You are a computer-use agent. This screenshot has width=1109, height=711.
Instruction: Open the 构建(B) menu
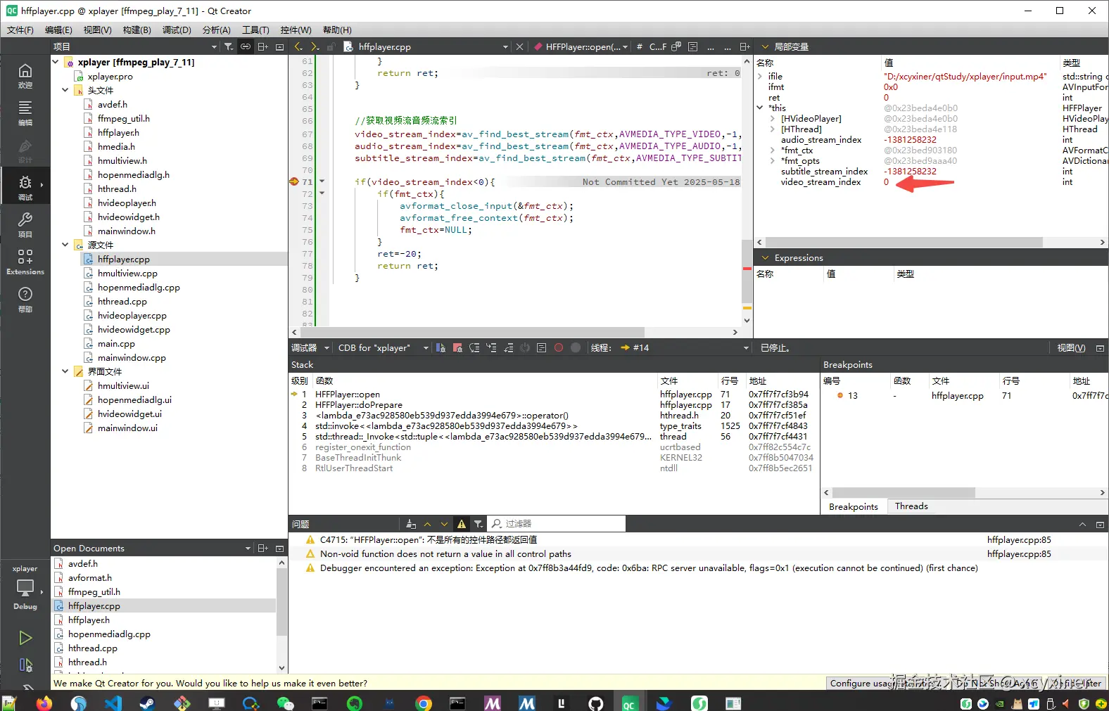137,30
